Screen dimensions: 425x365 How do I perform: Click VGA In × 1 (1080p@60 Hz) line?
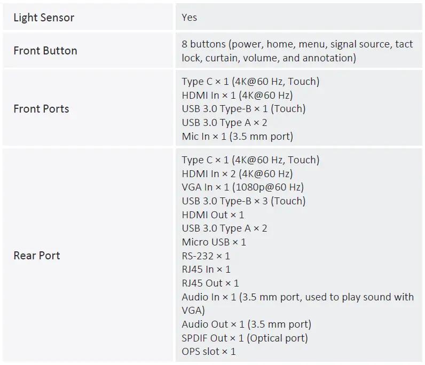point(242,187)
